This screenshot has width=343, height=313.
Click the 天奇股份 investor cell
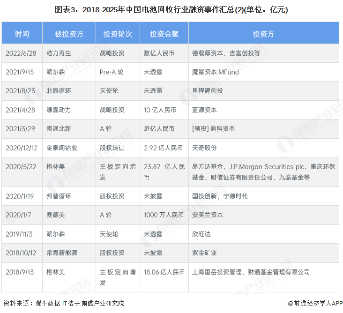(264, 148)
